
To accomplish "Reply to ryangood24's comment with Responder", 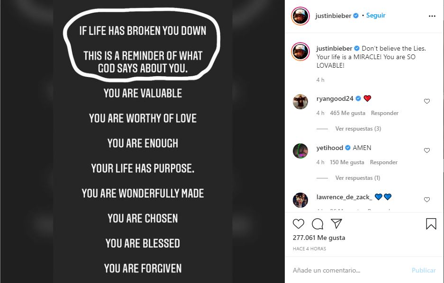I will (384, 113).
